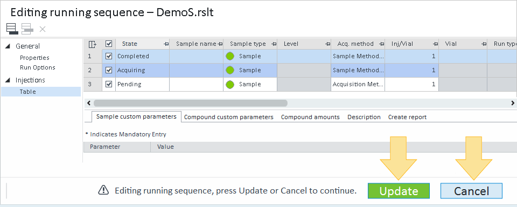
Task: Select Run Options in the tree
Action: click(38, 67)
